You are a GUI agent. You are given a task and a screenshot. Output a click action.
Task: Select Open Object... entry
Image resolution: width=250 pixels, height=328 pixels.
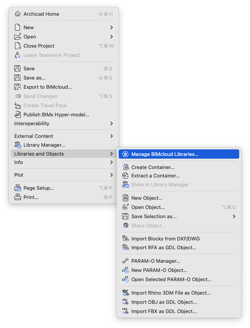[179, 207]
